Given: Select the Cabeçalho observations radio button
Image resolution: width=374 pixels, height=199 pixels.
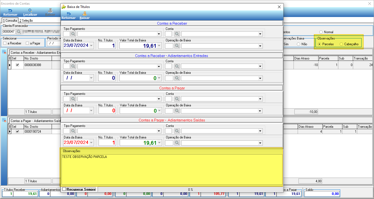Looking at the screenshot, I should point(341,44).
